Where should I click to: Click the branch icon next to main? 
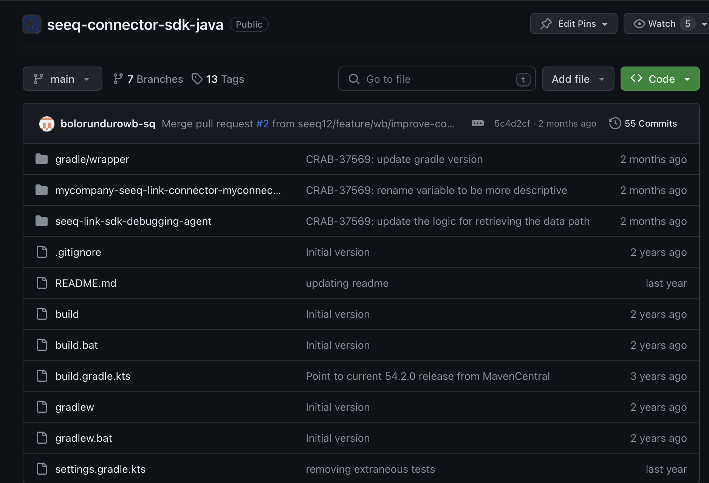coord(38,79)
